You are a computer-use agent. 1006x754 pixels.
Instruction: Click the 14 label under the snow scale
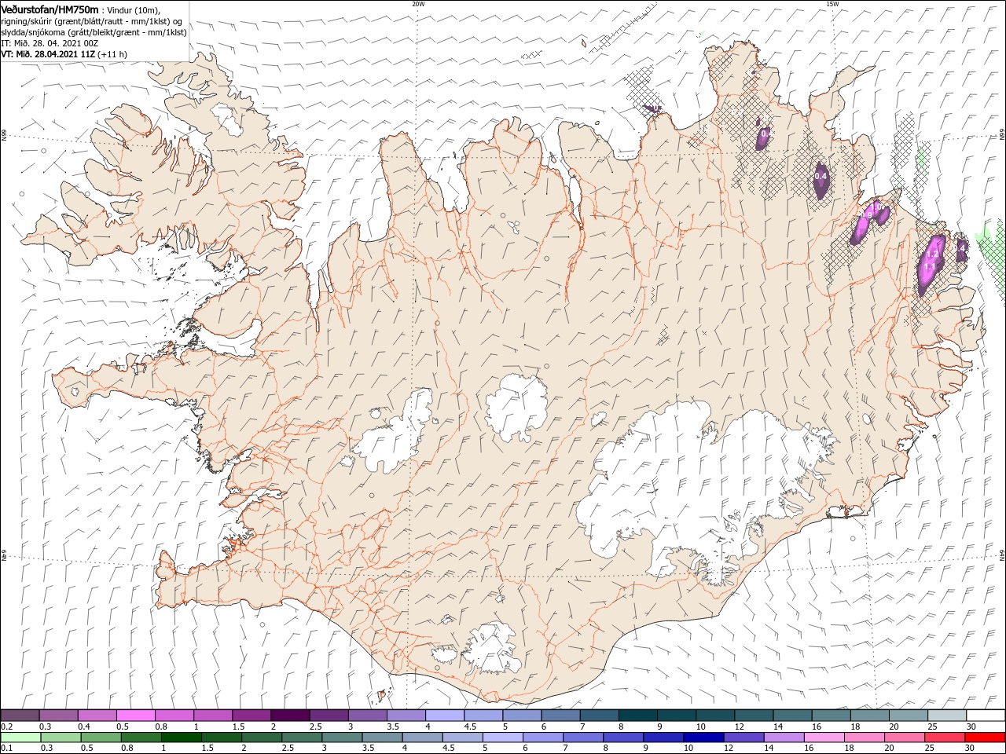tap(777, 727)
